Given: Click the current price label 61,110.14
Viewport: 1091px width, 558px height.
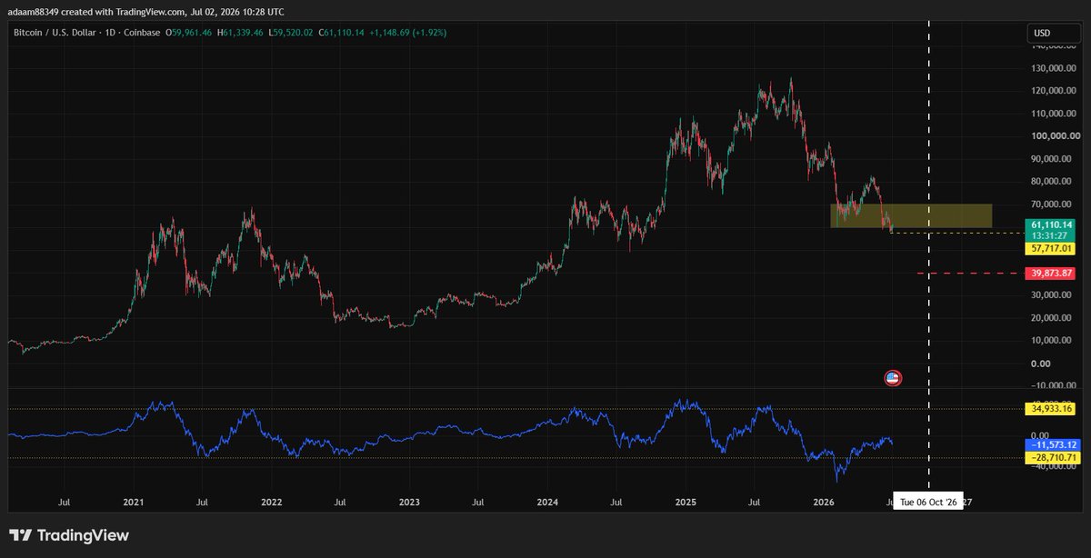Looking at the screenshot, I should click(1050, 224).
